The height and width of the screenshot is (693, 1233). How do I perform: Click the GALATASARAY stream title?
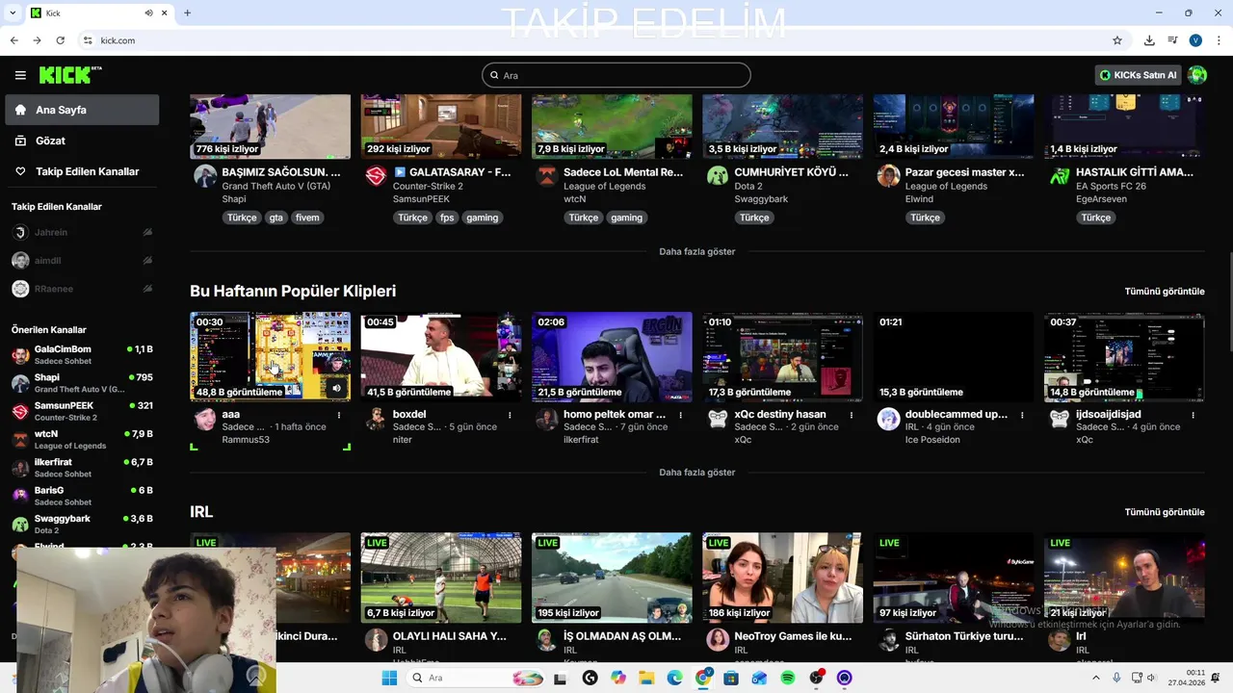pyautogui.click(x=452, y=172)
